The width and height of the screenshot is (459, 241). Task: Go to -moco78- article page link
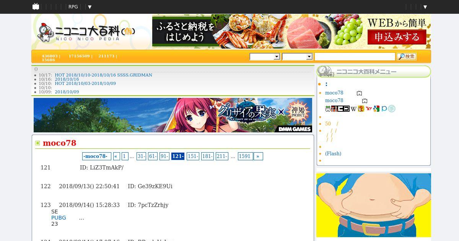click(96, 156)
